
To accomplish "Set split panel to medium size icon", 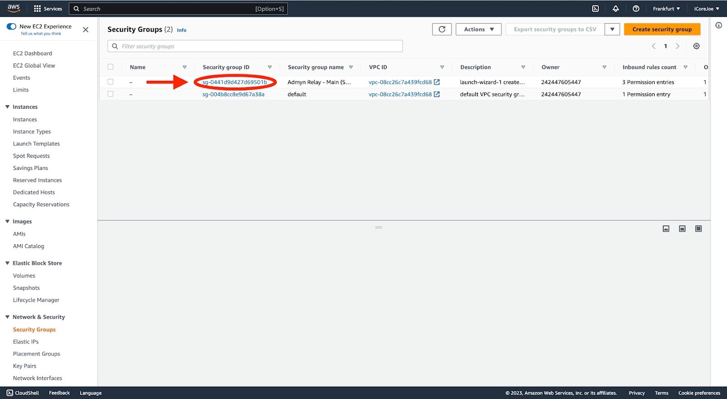I will (682, 229).
